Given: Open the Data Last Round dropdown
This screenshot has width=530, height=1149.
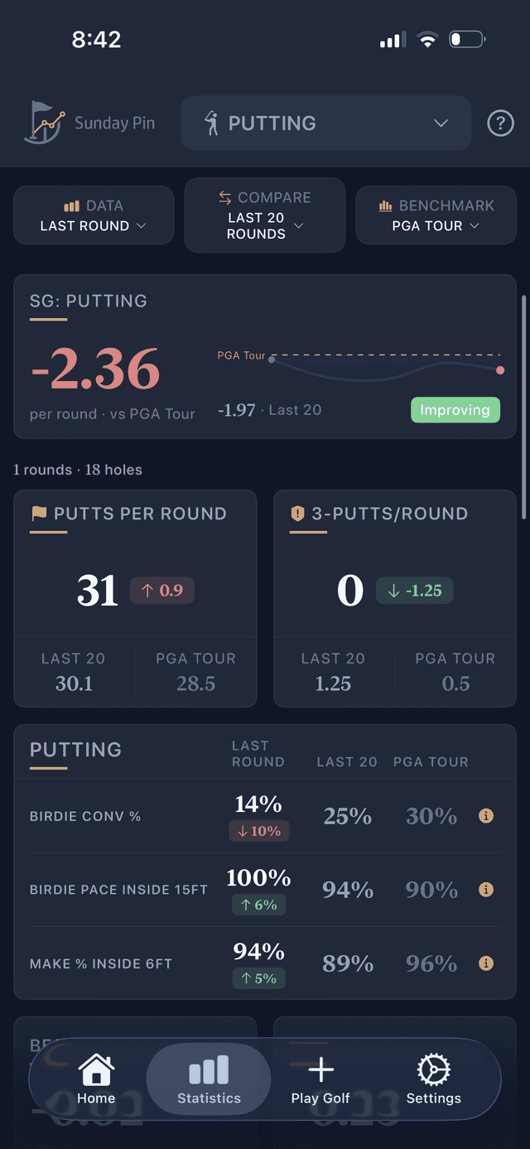Looking at the screenshot, I should [94, 215].
